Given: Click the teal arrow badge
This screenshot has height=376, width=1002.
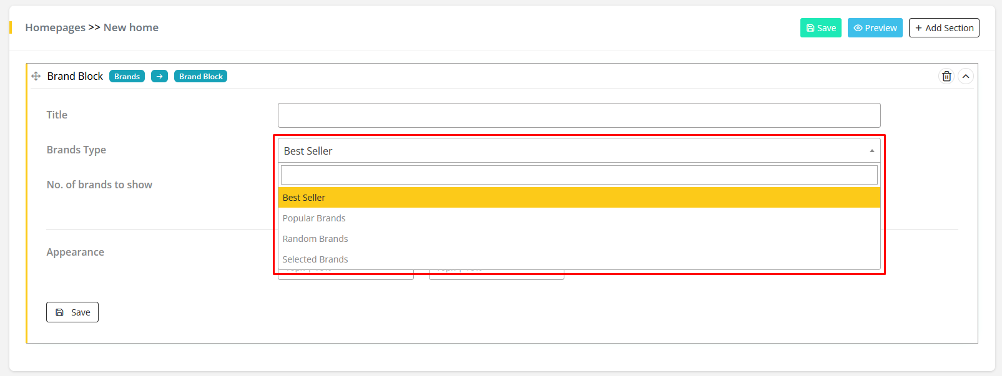Looking at the screenshot, I should click(159, 76).
